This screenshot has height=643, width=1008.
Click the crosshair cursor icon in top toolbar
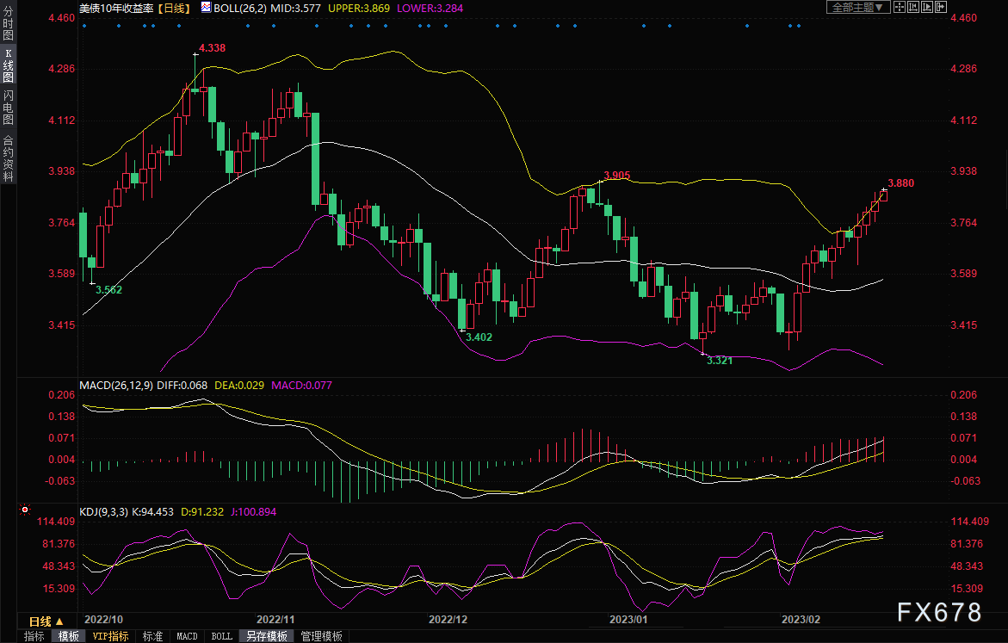(900, 7)
